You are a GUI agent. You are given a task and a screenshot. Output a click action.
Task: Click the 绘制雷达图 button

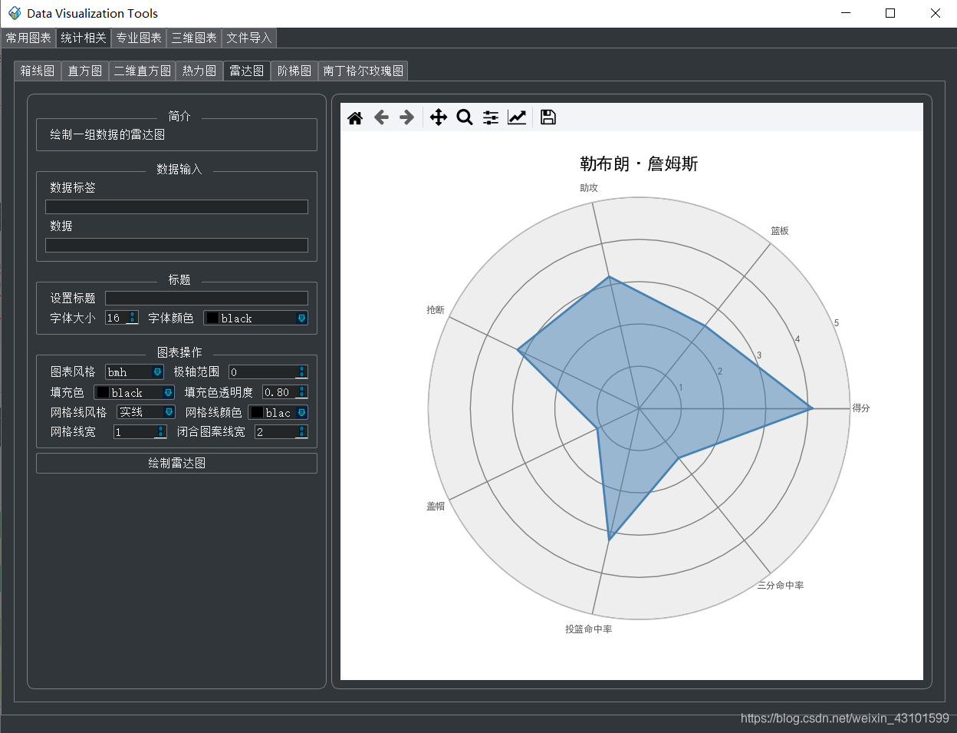(176, 463)
